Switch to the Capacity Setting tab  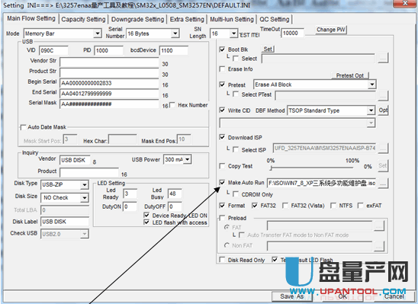click(83, 20)
